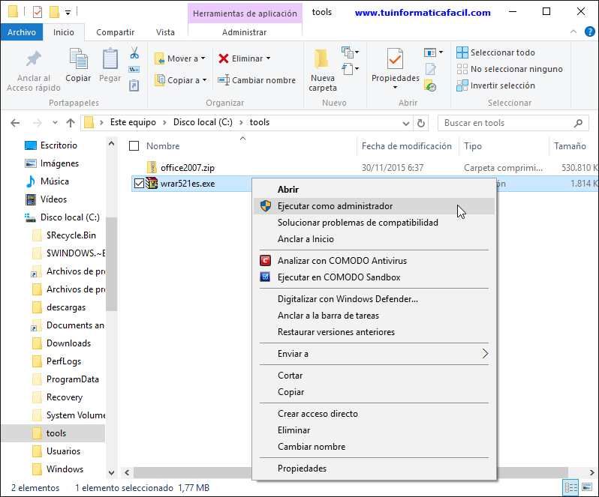Choose Ejecutar como administrador
The width and height of the screenshot is (599, 497).
click(374, 206)
